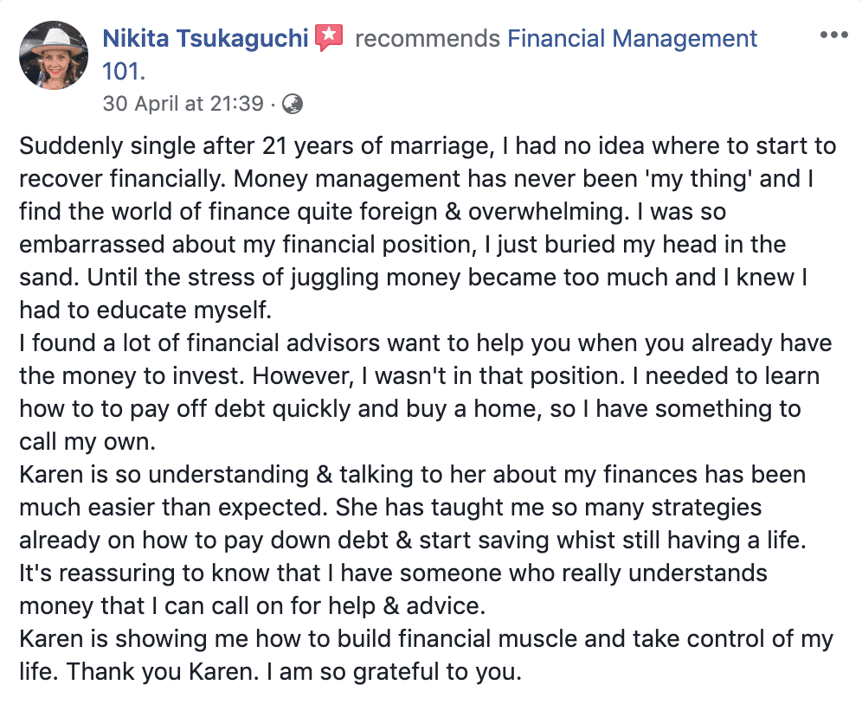Viewport: 862px width, 704px height.
Task: Click the line starting "Suddenly single after"
Action: (x=428, y=145)
